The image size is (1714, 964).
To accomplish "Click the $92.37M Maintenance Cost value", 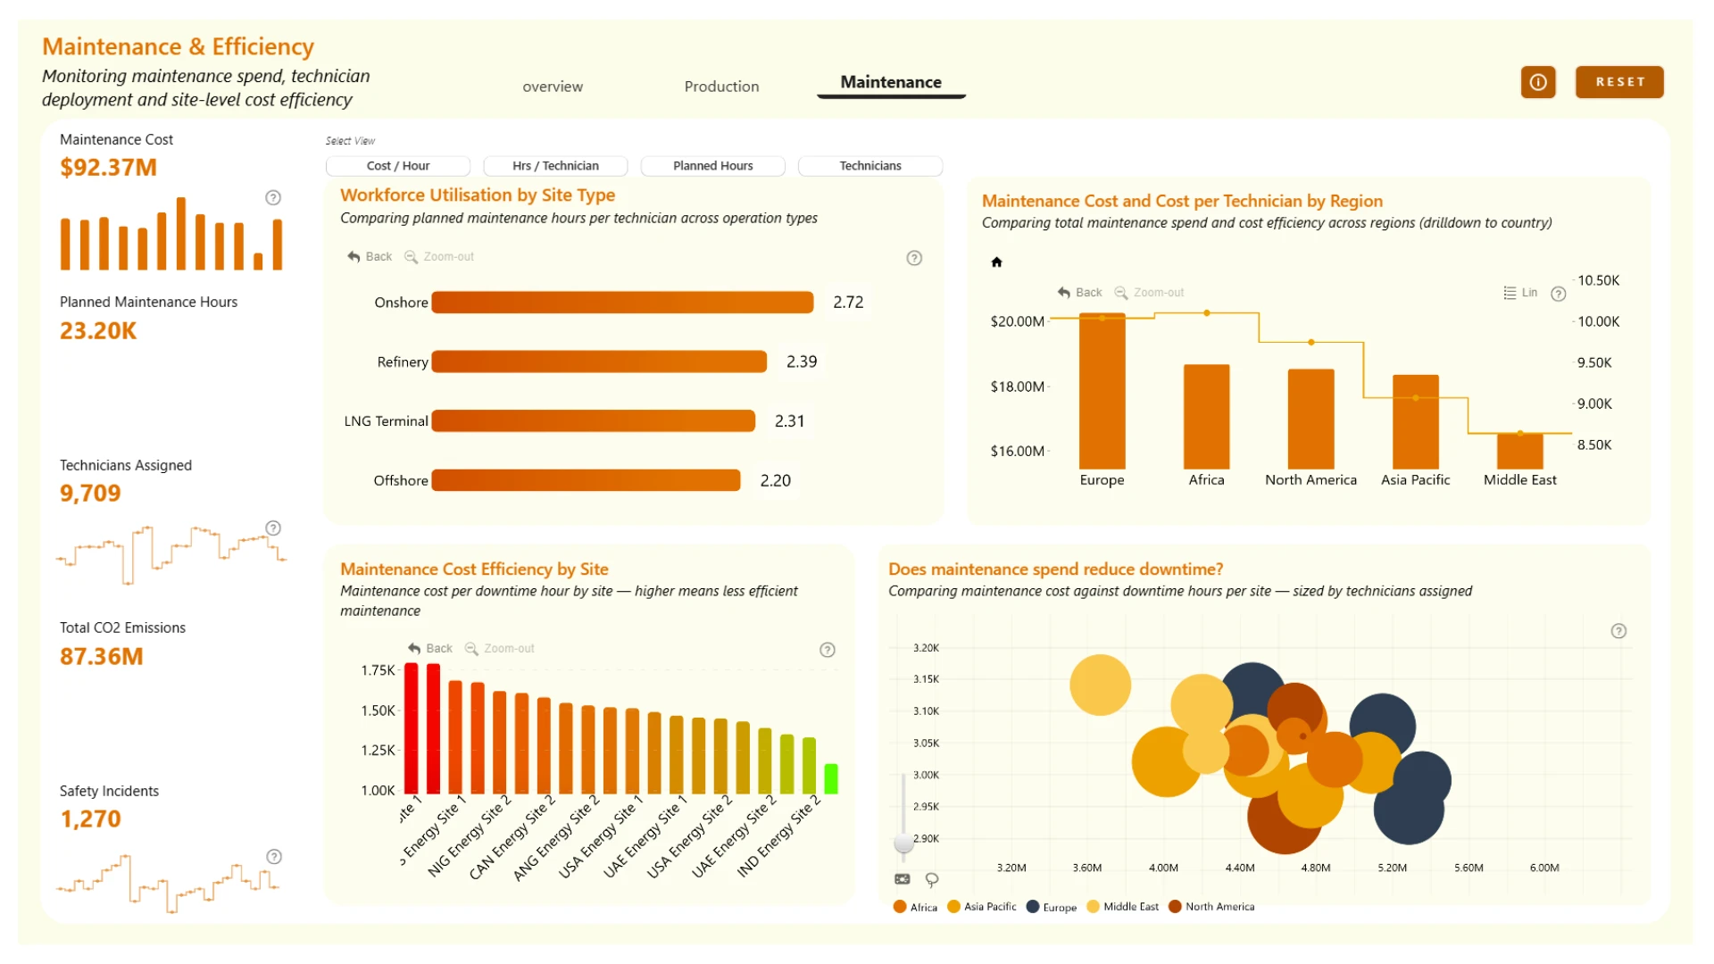I will [108, 168].
